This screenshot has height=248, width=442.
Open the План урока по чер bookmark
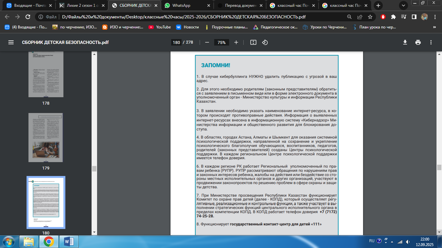[374, 27]
